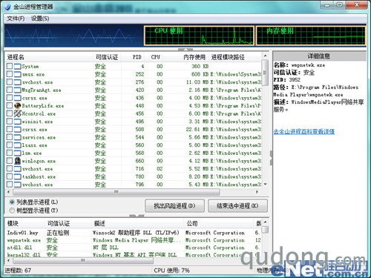
Task: Click the 内存使用 graph
Action: pos(311,36)
